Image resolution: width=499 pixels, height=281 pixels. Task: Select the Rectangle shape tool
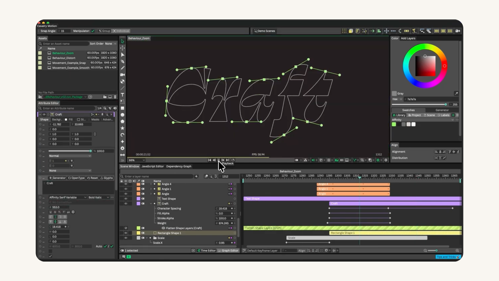[x=122, y=108]
